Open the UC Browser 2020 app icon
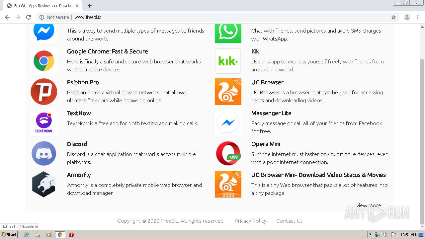The width and height of the screenshot is (425, 239). click(x=228, y=92)
